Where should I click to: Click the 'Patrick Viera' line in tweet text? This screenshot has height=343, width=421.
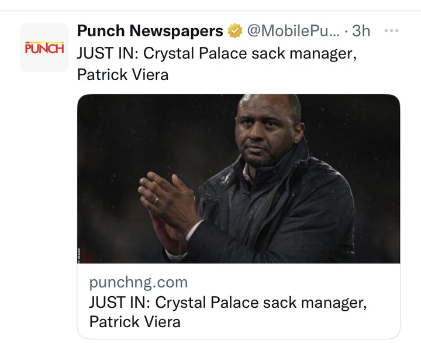(123, 74)
